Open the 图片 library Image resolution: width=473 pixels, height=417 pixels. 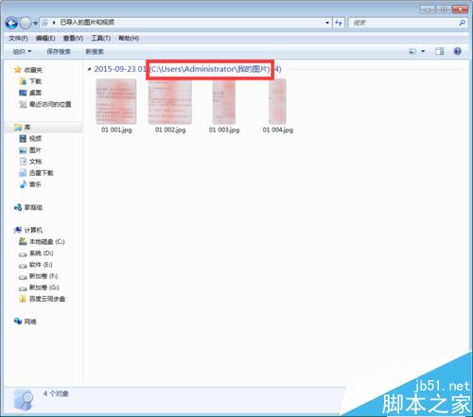pos(35,150)
